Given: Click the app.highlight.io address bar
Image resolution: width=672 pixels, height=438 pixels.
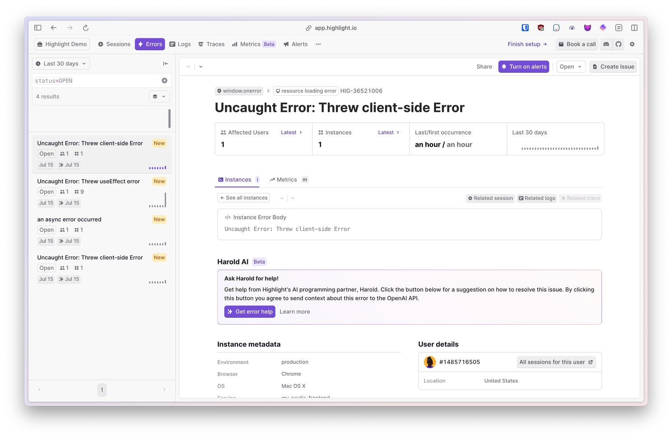Looking at the screenshot, I should (336, 28).
